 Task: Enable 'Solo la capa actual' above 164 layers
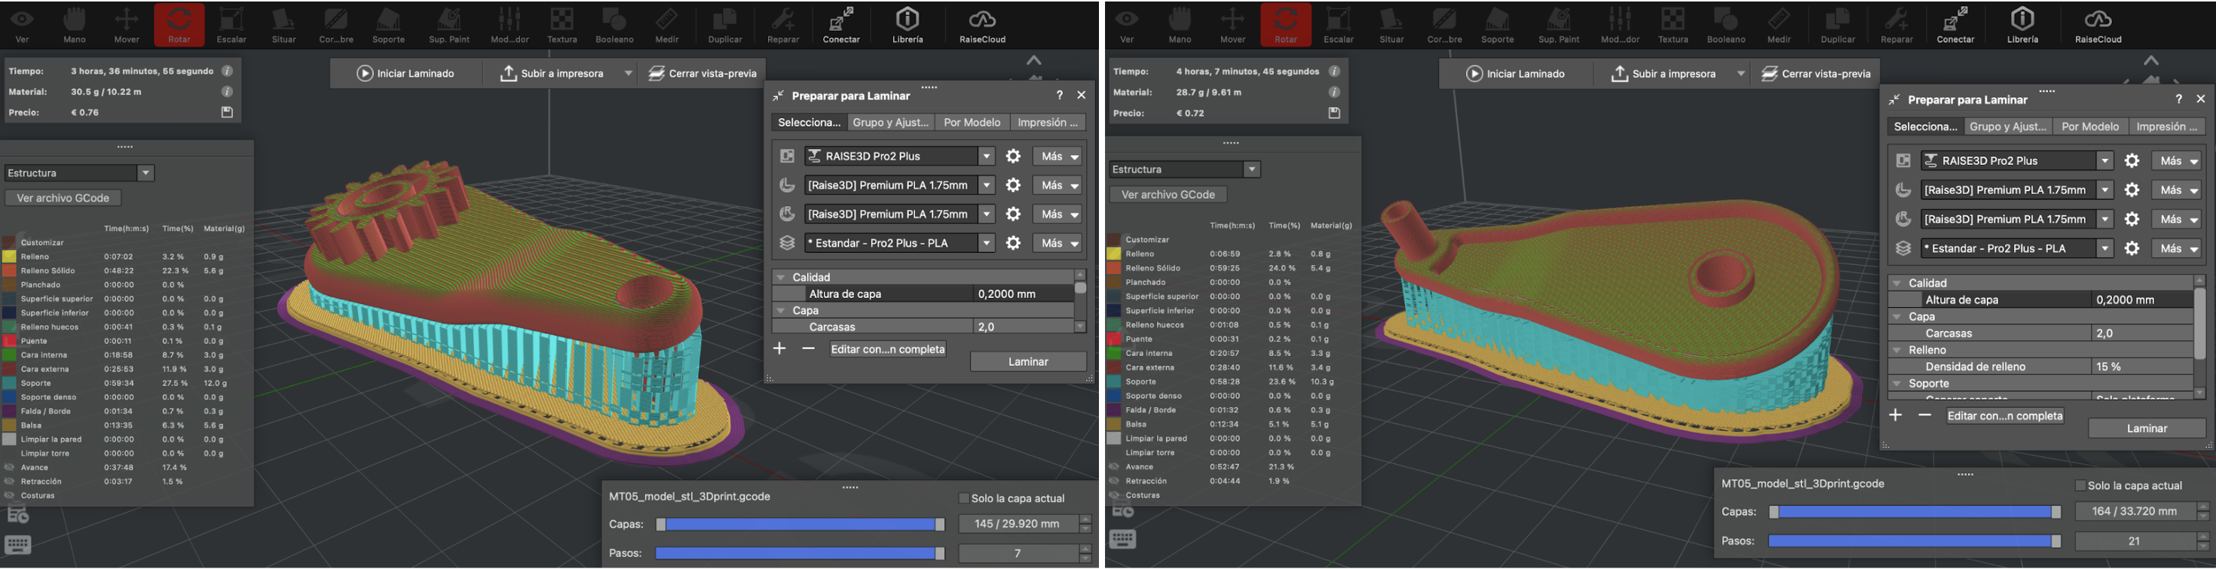click(2080, 485)
